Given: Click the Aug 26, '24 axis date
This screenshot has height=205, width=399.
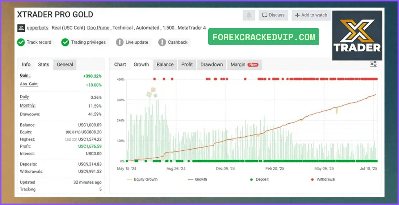Looking at the screenshot, I should click(176, 168).
